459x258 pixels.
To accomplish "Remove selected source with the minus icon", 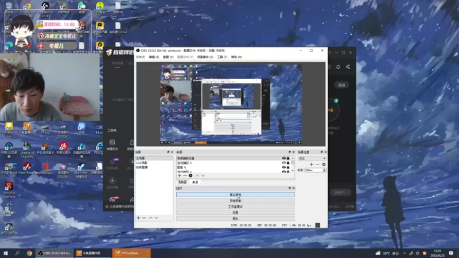I will click(185, 175).
